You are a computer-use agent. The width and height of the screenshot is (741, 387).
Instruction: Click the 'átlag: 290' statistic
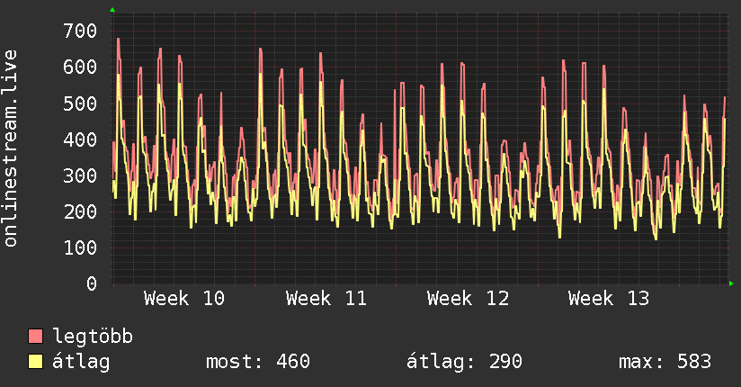(465, 362)
